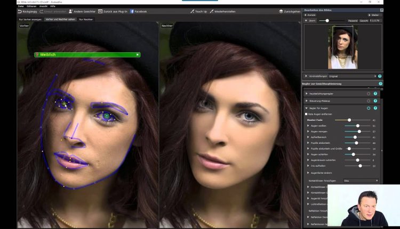Image resolution: width=400 pixels, height=229 pixels.
Task: Expand Augen weißen sub-sliders
Action: pyautogui.click(x=308, y=126)
